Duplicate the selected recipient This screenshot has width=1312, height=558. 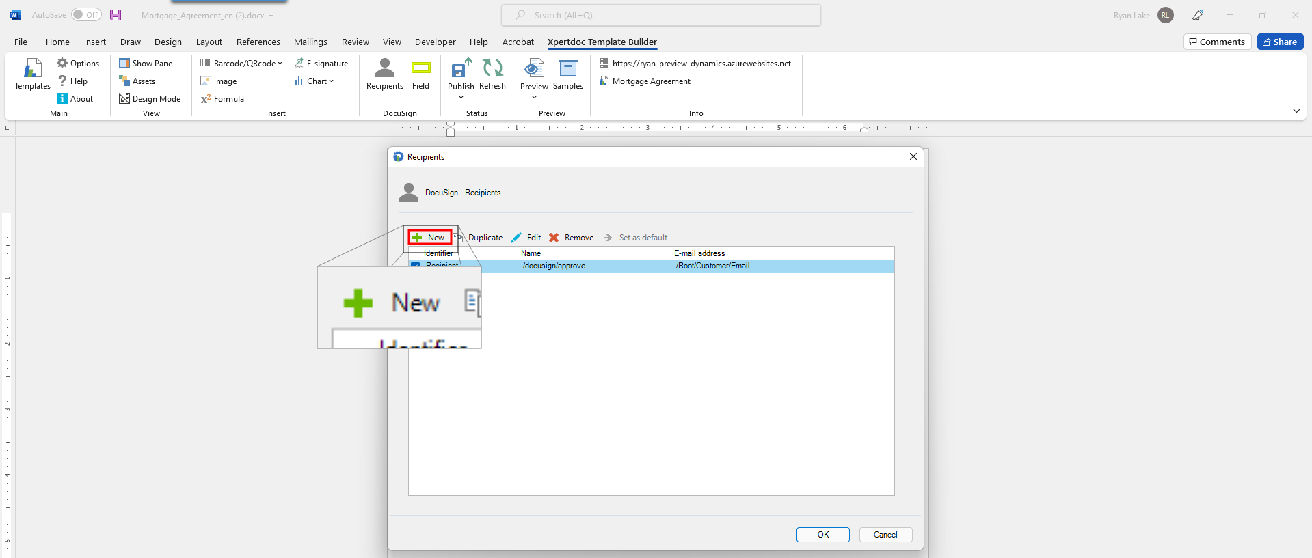479,238
